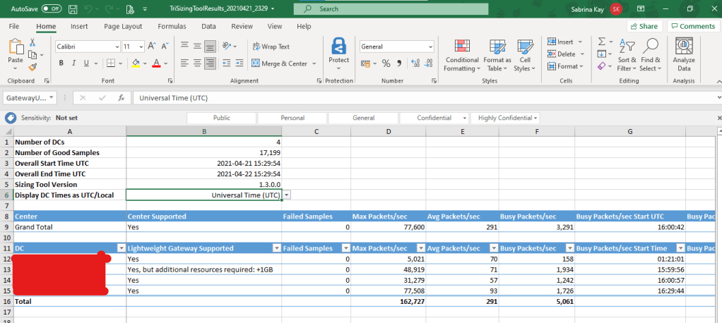Open the Universal Time (UTC) cell dropdown
722x323 pixels.
pos(287,195)
